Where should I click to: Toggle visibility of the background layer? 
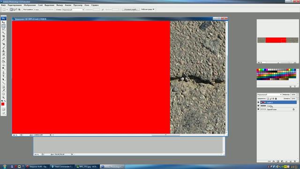(x=258, y=109)
